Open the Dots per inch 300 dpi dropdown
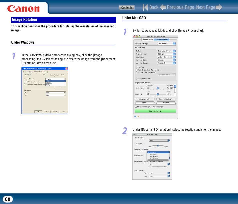Screen dimensions: 238x204 [x=166, y=54]
